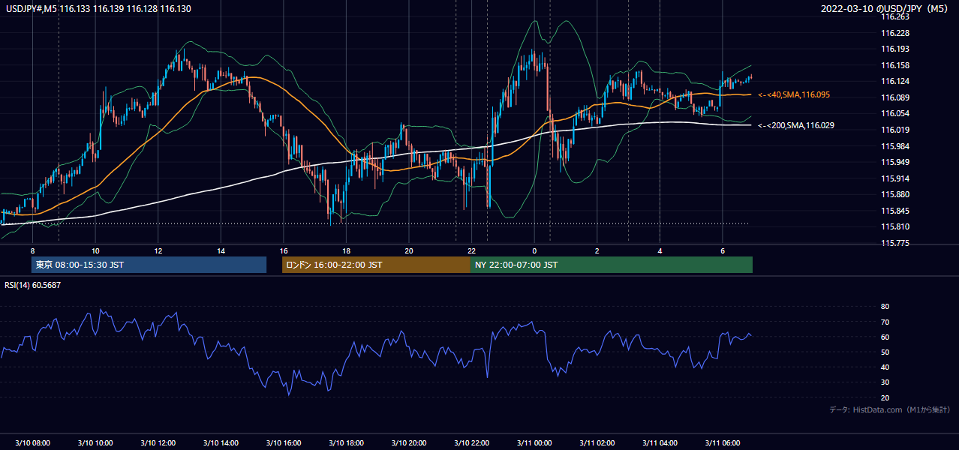This screenshot has height=450, width=959.
Task: Click the 3/11 02:00 time axis label
Action: pyautogui.click(x=597, y=443)
